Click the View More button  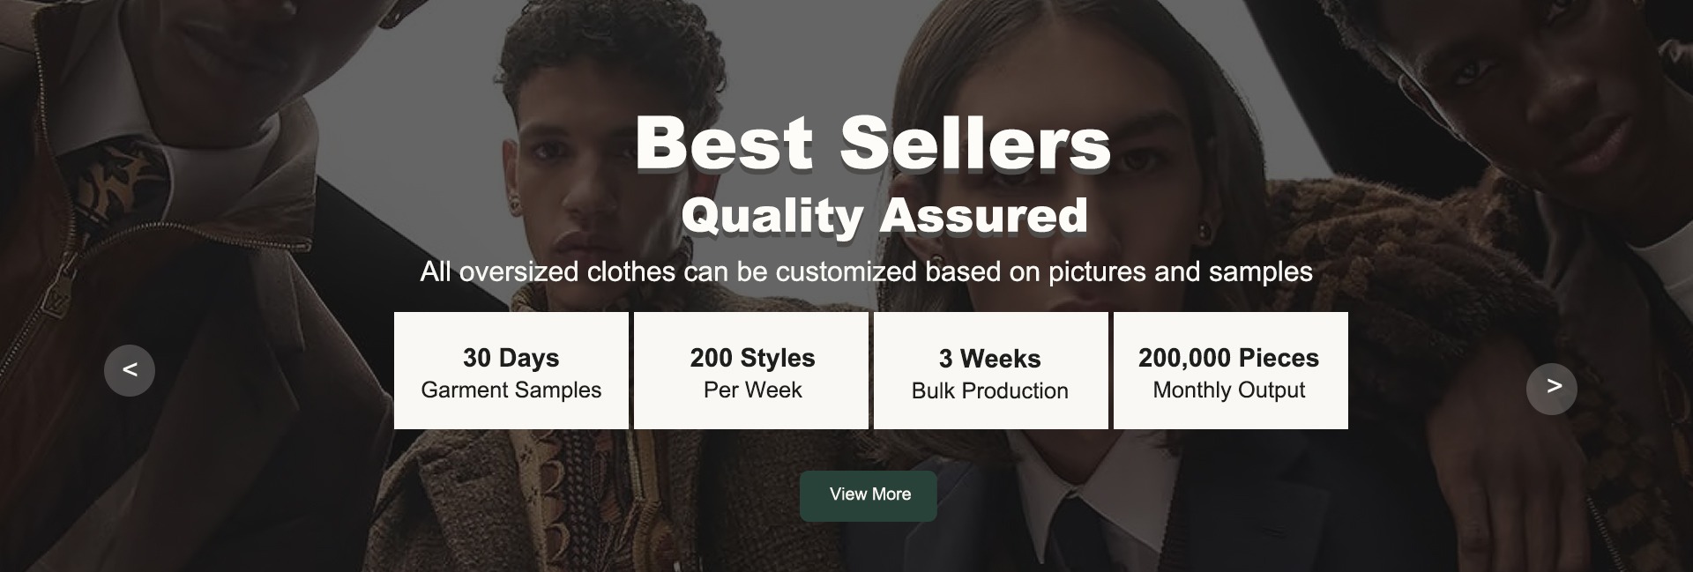(x=869, y=495)
